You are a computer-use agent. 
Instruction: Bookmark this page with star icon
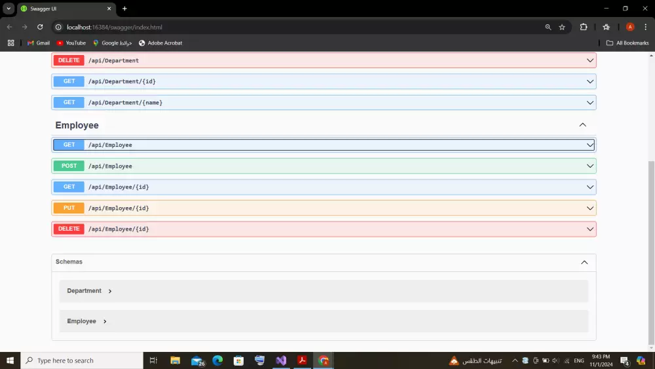[x=562, y=27]
